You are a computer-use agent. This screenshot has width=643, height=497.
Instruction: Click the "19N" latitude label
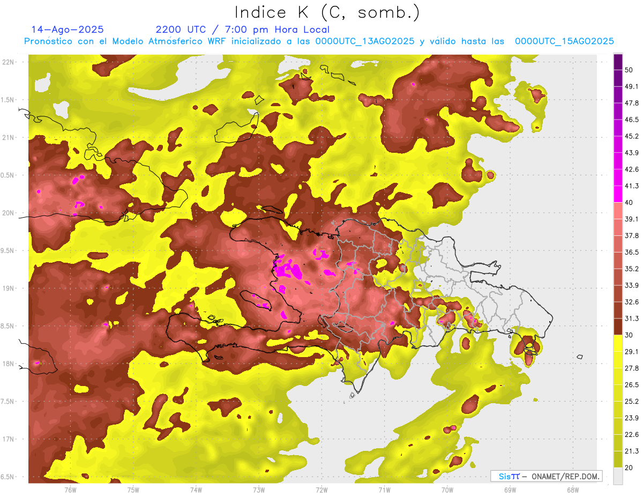click(x=8, y=288)
